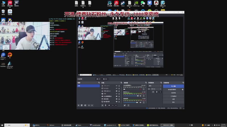Move selected source down in list
Image resolution: width=227 pixels, height=127 pixels.
[x=116, y=105]
